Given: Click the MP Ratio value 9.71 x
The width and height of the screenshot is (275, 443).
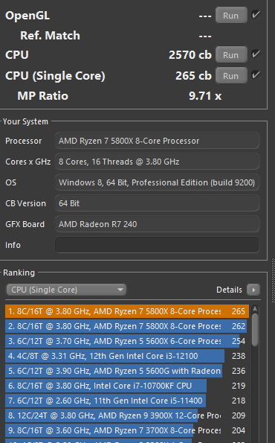Looking at the screenshot, I should 205,96.
